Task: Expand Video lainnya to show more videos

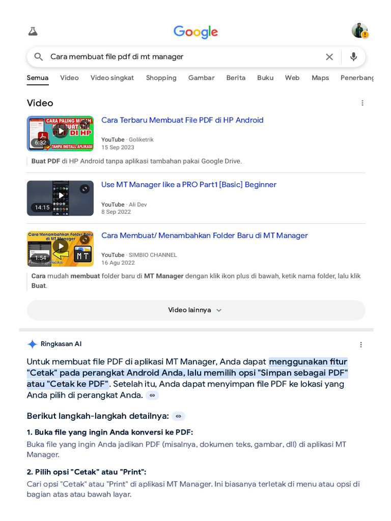Action: 196,310
